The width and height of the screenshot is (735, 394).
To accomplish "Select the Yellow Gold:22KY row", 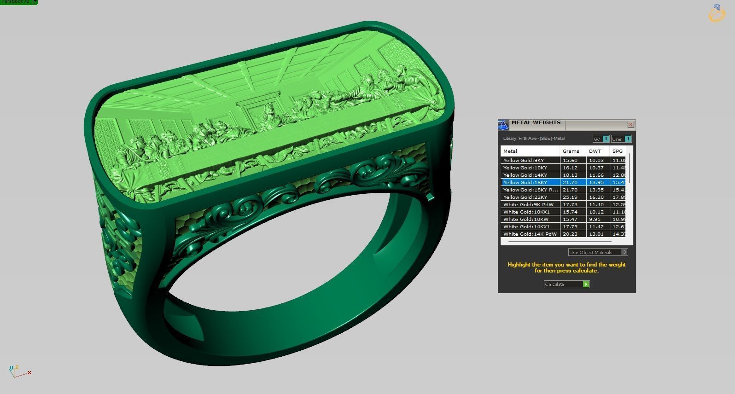I will (x=564, y=197).
